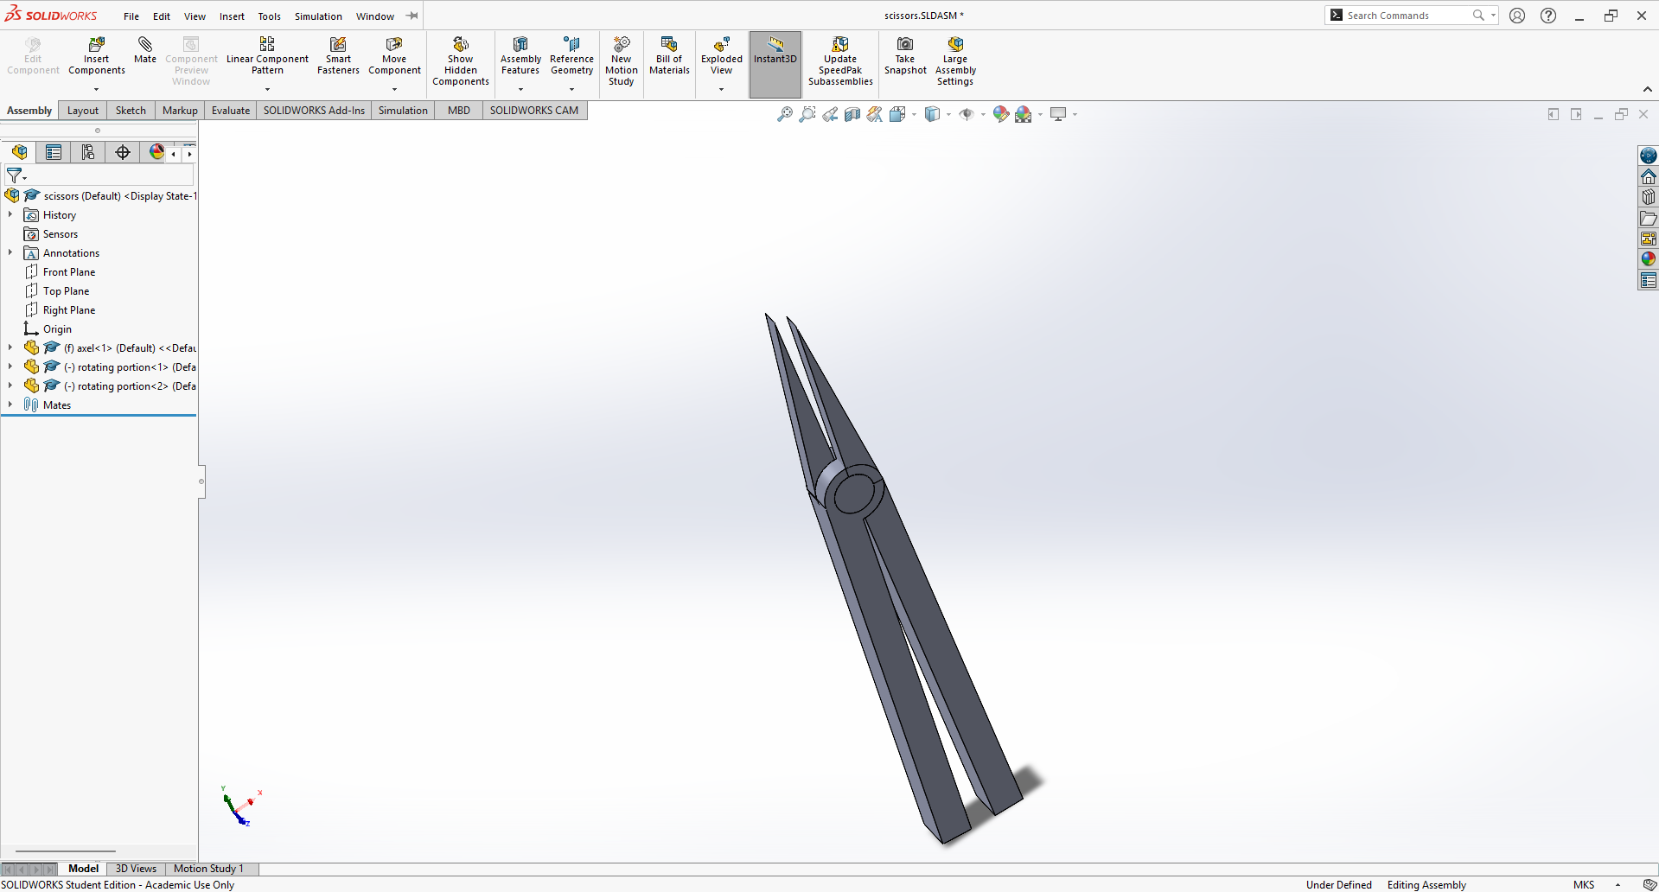1659x892 pixels.
Task: Expand the Mates folder
Action: (x=10, y=405)
